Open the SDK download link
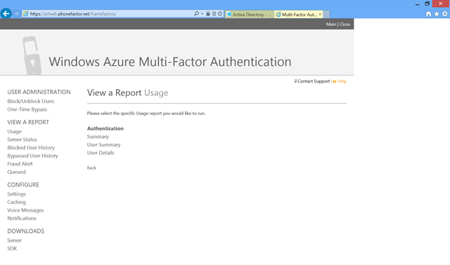Viewport: 450px width, 265px height. 12,248
